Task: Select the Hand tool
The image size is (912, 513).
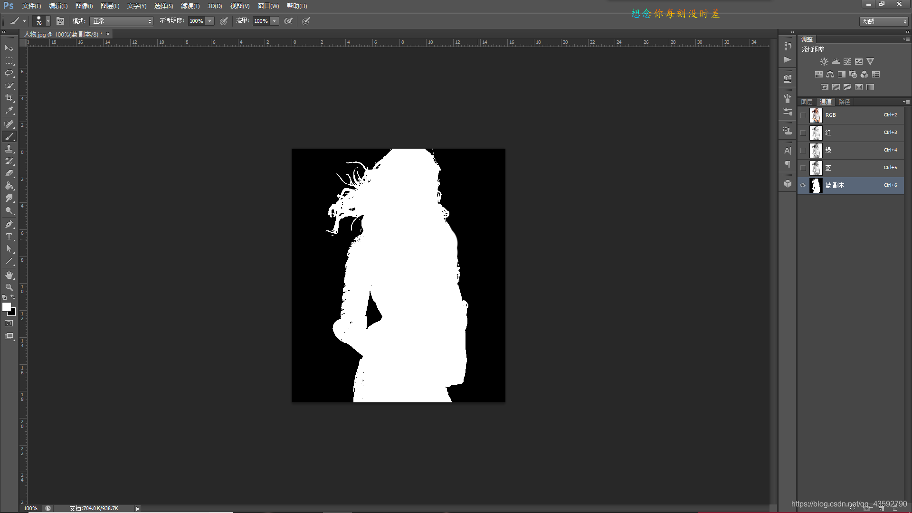Action: 9,275
